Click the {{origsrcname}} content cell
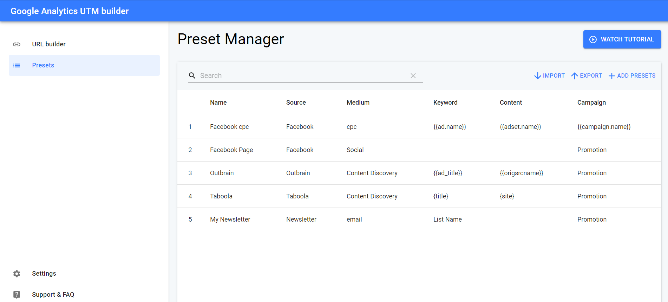This screenshot has height=302, width=668. (521, 173)
